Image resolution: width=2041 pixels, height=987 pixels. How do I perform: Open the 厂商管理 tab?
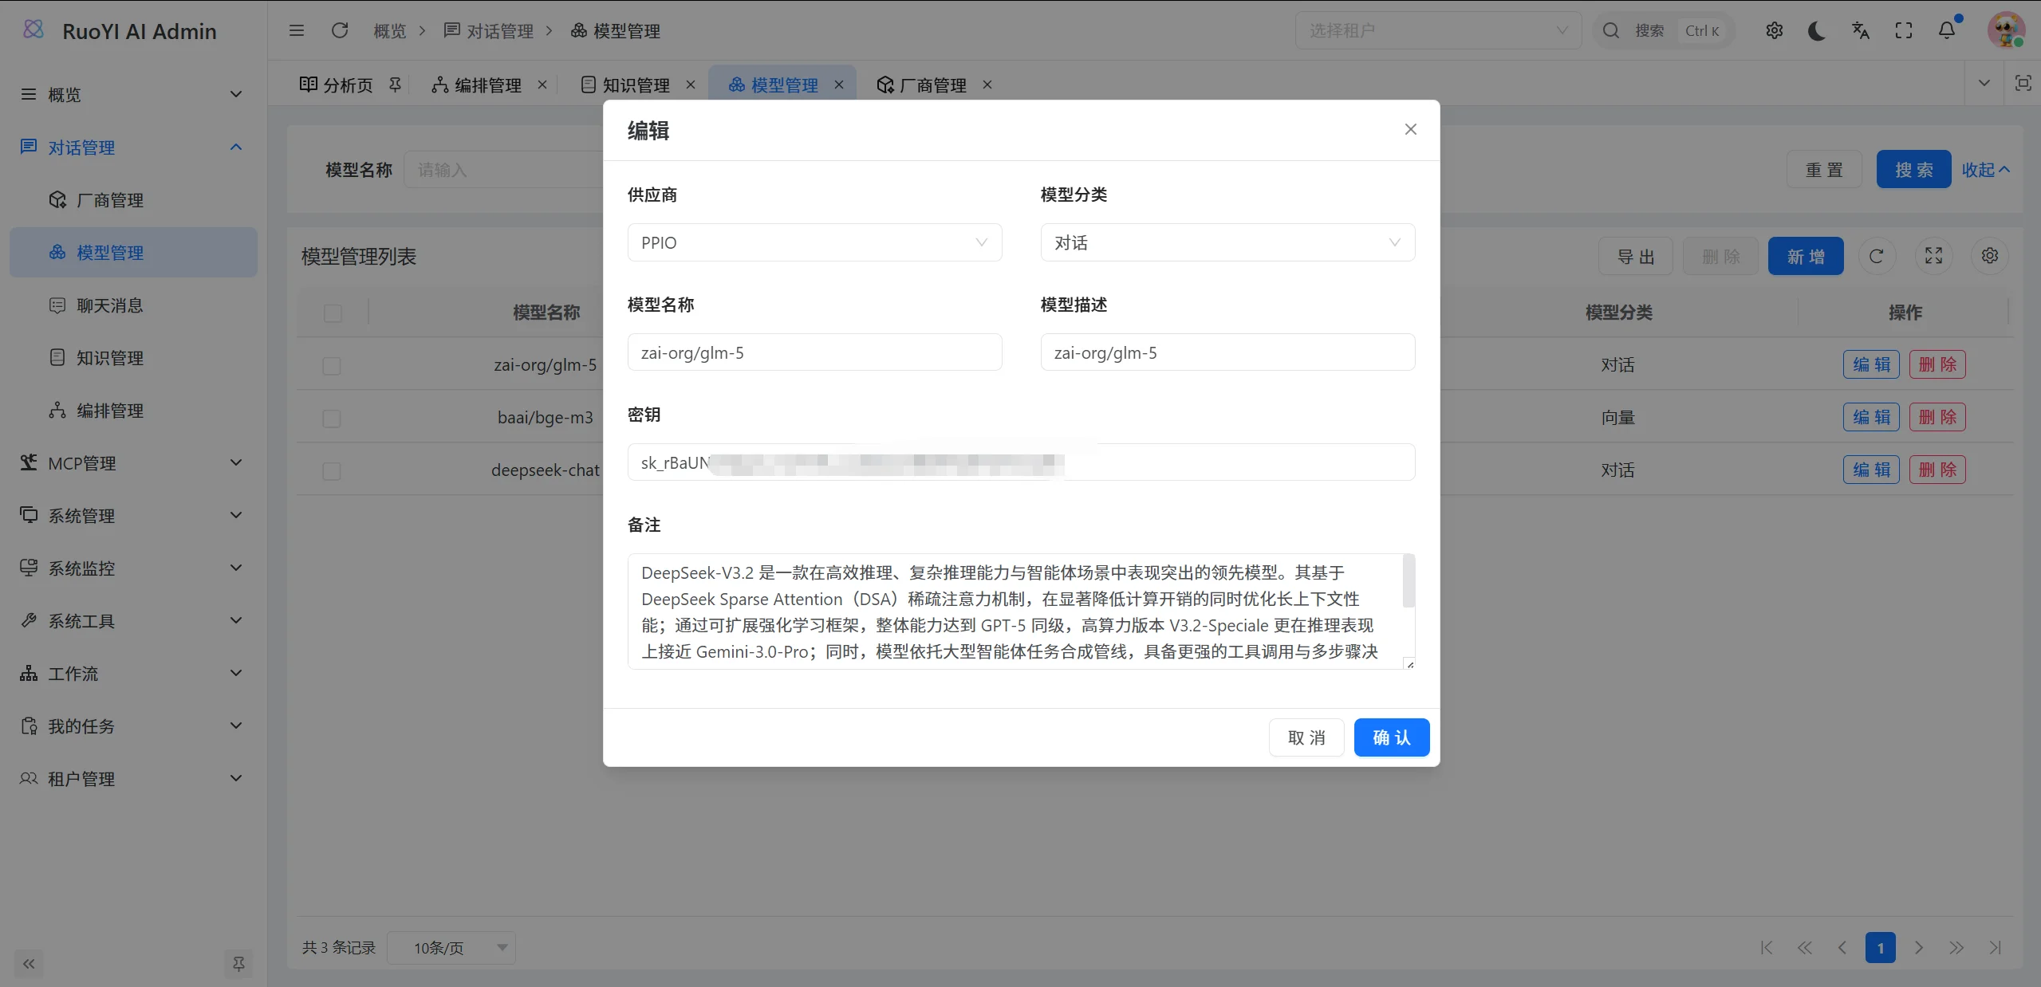click(x=933, y=85)
